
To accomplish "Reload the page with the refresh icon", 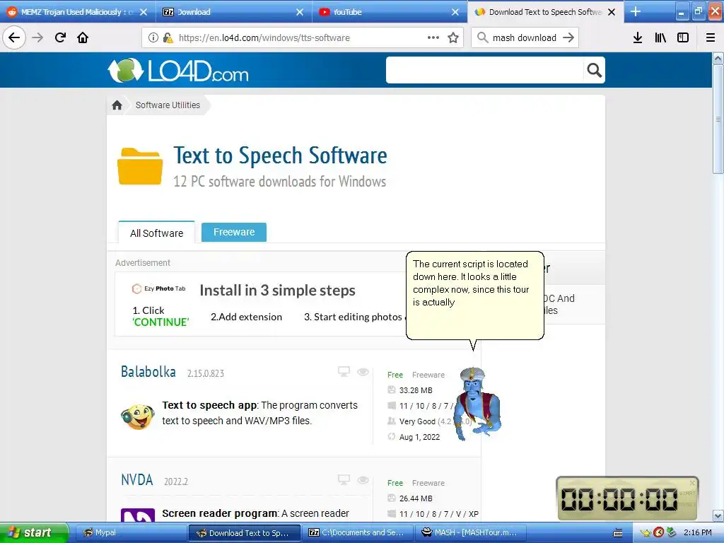I will point(61,37).
